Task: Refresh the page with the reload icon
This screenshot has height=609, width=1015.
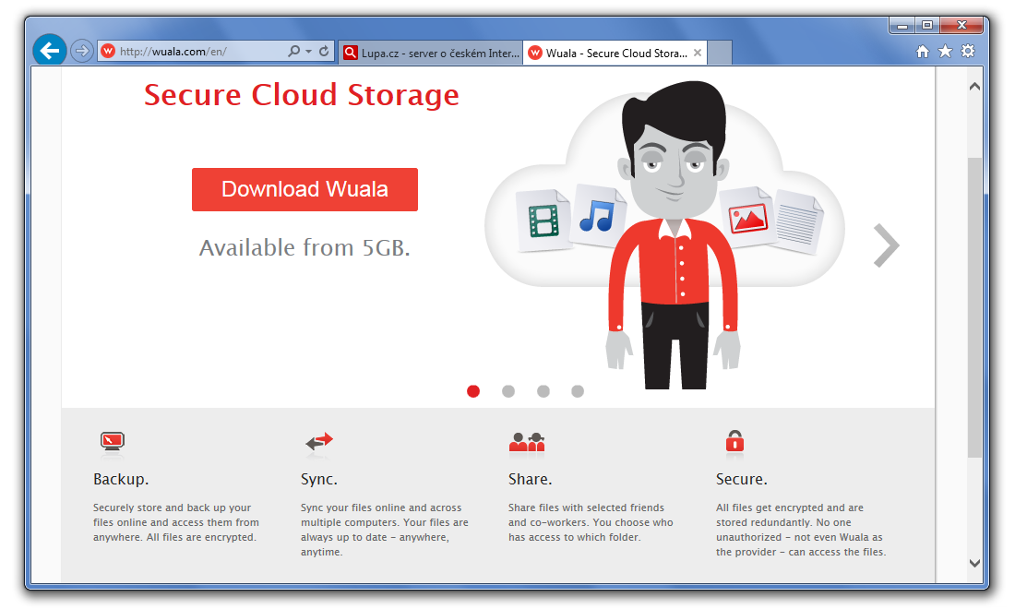Action: click(324, 52)
